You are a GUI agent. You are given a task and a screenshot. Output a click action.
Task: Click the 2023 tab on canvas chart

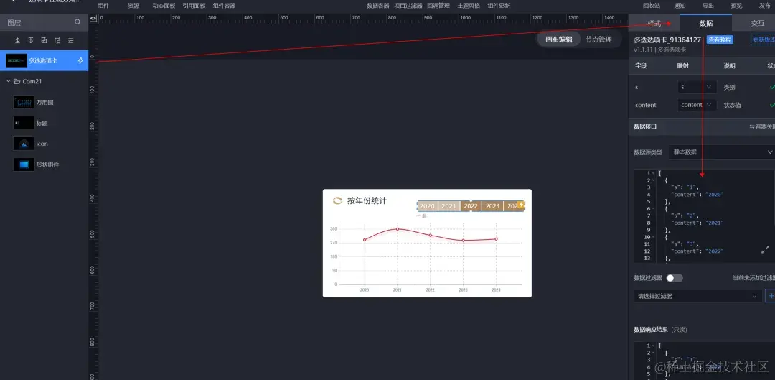pos(492,206)
